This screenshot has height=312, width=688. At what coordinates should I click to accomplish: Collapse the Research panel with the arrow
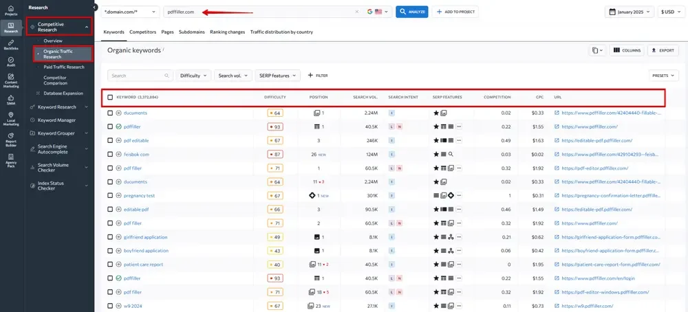[x=95, y=8]
